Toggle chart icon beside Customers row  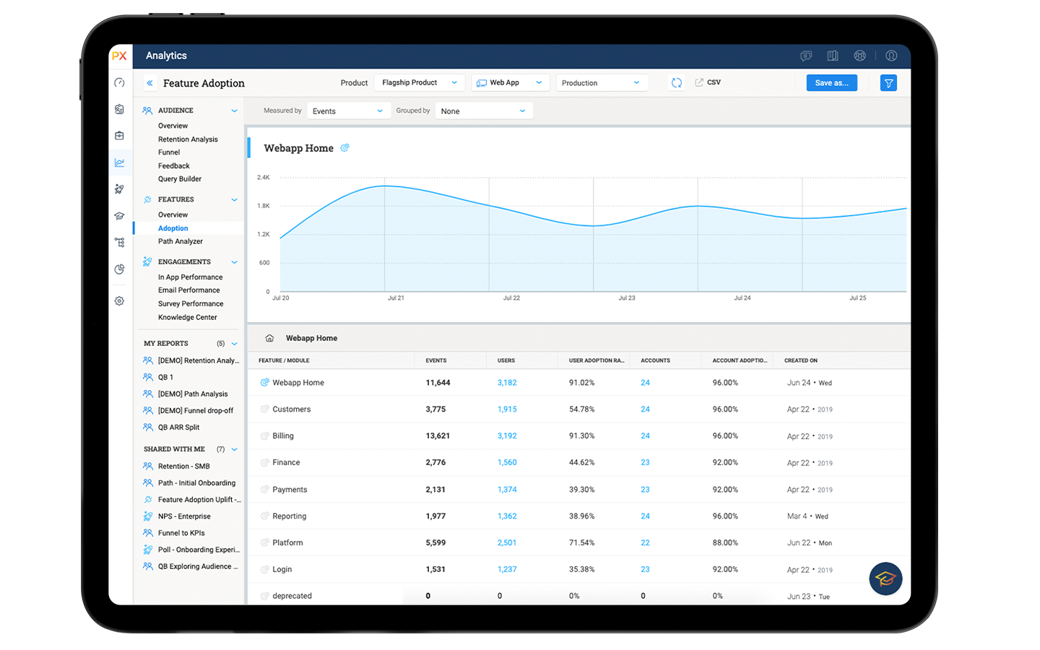pos(264,409)
